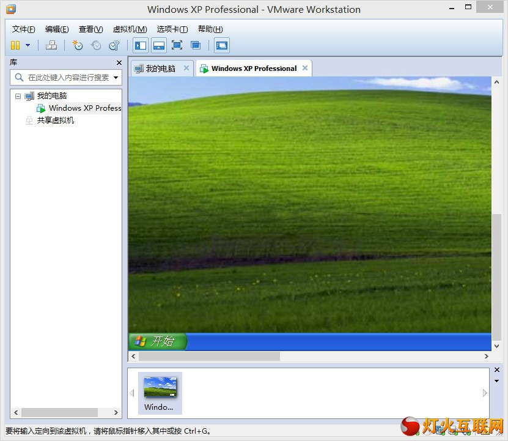508x441 pixels.
Task: Enter full screen mode
Action: 177,45
